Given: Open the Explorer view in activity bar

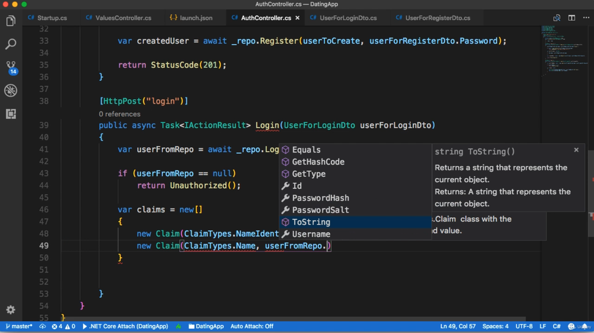Looking at the screenshot, I should pos(11,21).
